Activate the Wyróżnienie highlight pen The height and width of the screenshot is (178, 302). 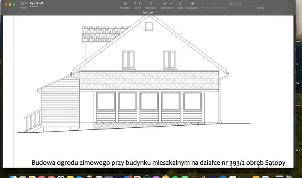(x=165, y=3)
